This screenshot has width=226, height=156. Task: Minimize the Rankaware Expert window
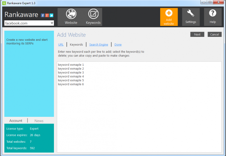click(x=204, y=2)
